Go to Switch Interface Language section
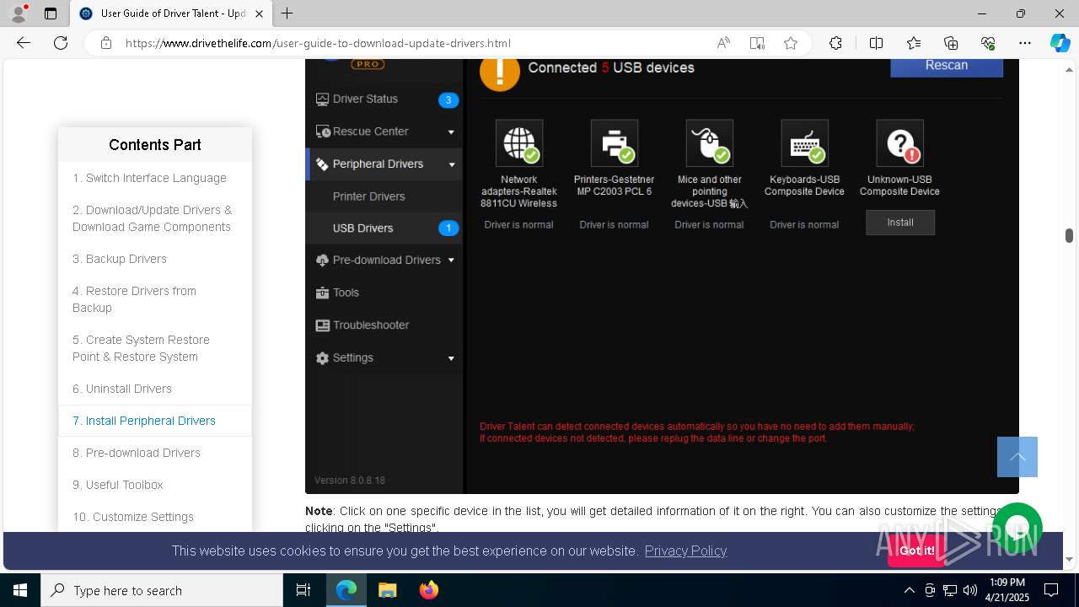 (x=149, y=178)
